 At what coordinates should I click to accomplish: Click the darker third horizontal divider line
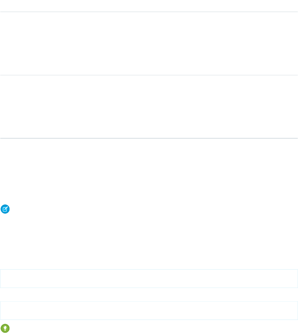coord(149,138)
